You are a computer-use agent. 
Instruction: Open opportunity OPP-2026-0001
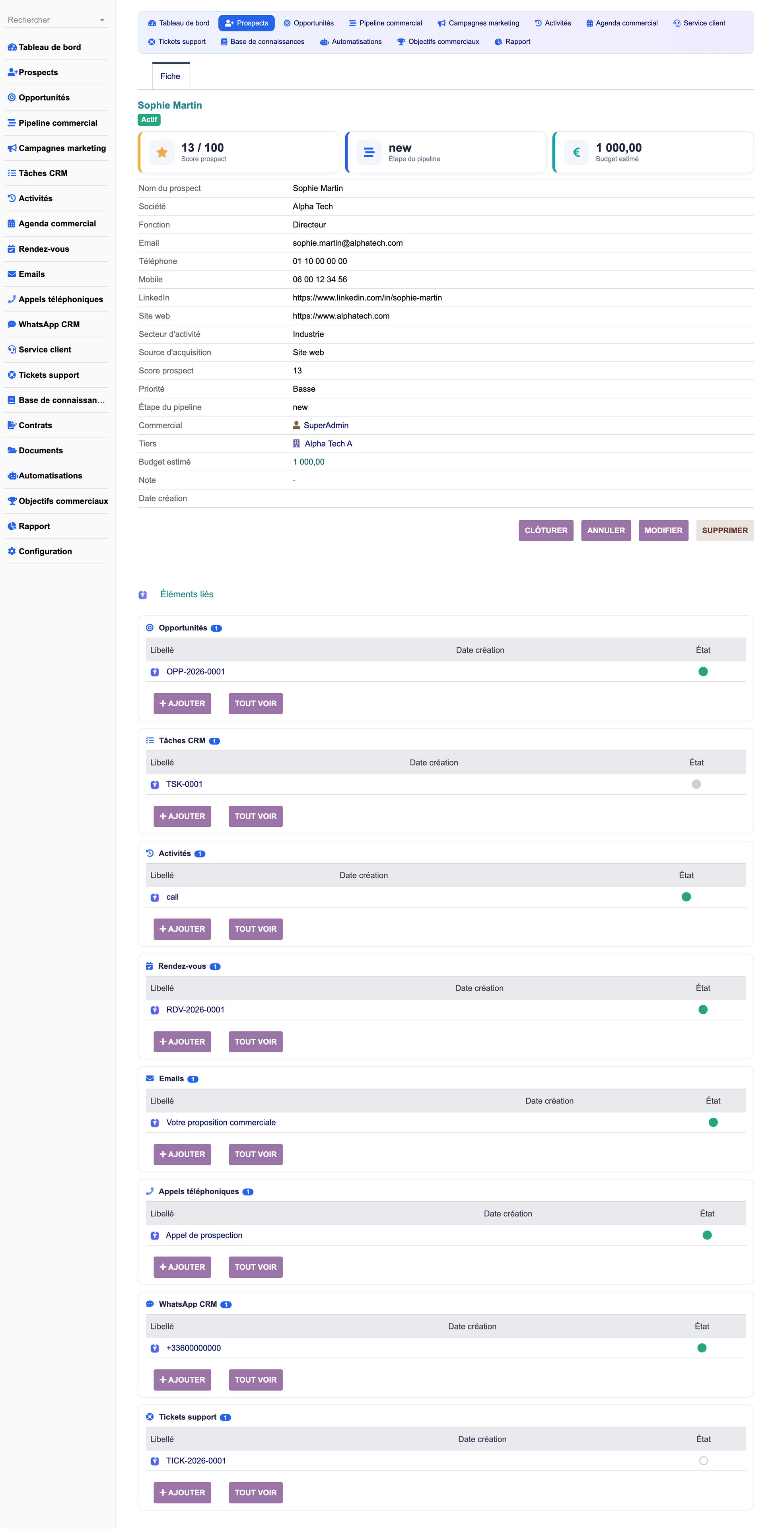tap(195, 672)
